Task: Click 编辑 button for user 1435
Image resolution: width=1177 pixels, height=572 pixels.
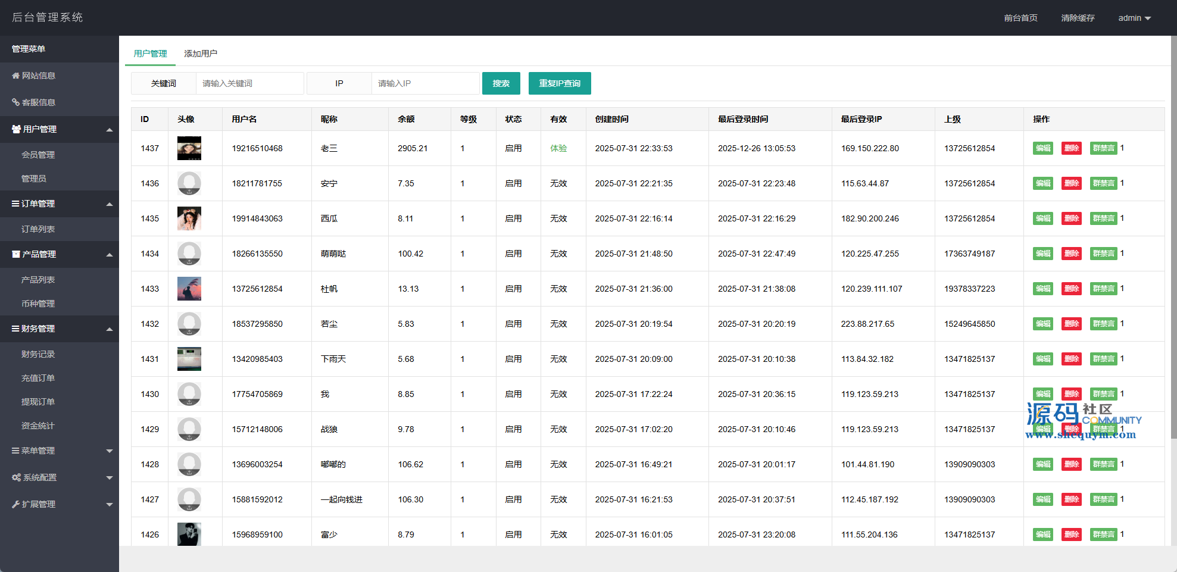Action: (1043, 218)
